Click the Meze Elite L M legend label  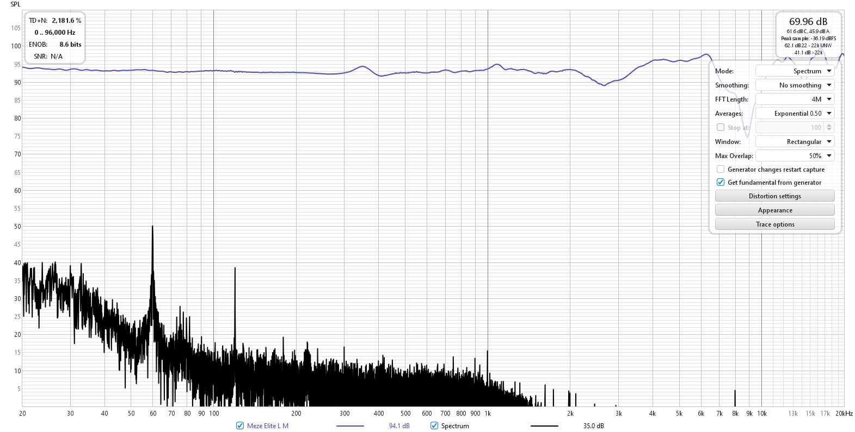(x=268, y=426)
